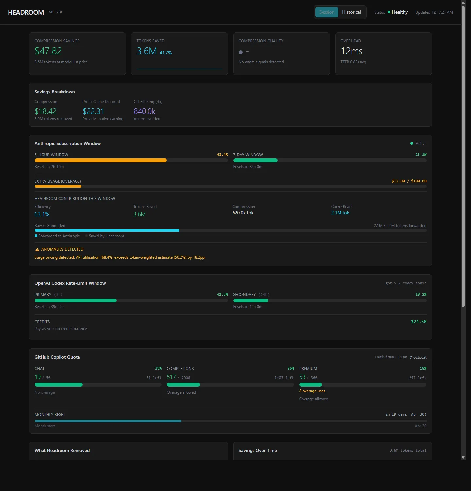The width and height of the screenshot is (471, 491).
Task: Click the Compression Savings $47.82 card
Action: tap(78, 54)
